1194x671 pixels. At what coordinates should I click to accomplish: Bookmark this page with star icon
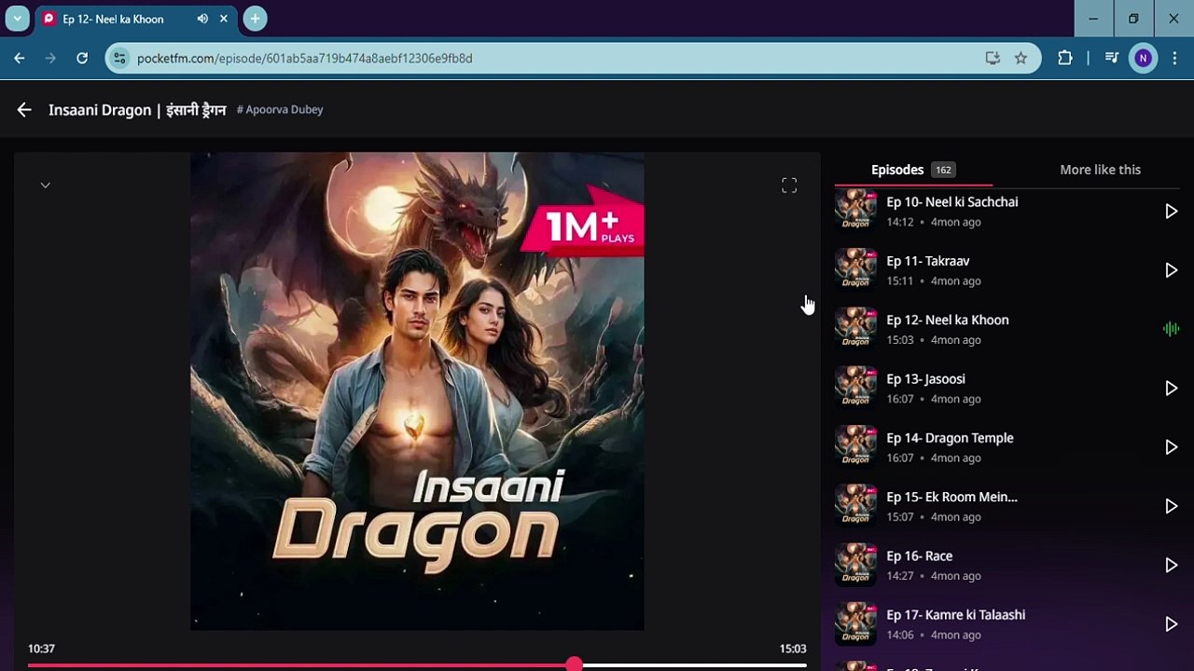click(x=1020, y=58)
